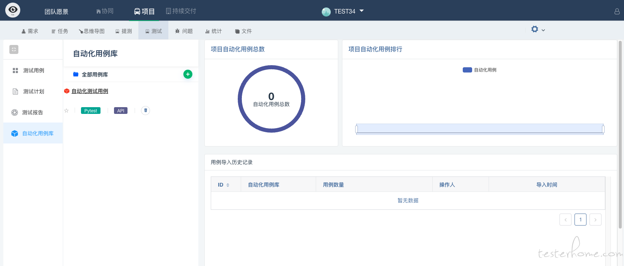
Task: Click the 用例导入历史记录 heading
Action: [232, 162]
